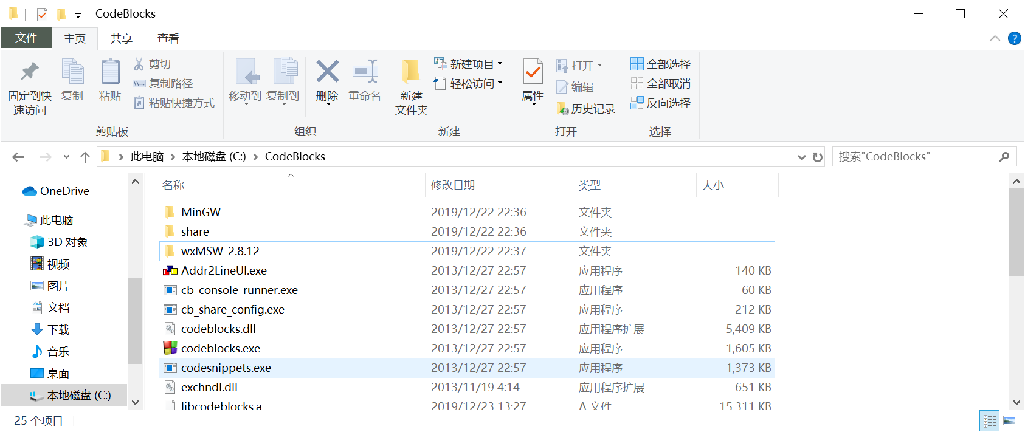Go up one folder level arrow
The image size is (1025, 432).
85,157
